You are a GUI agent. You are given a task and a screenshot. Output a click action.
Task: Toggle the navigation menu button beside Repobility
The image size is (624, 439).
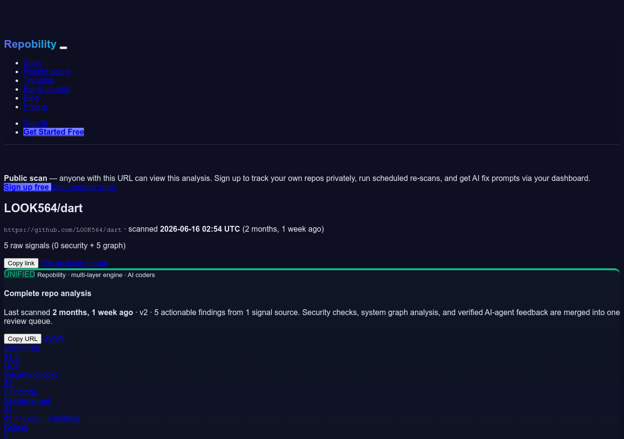(63, 47)
